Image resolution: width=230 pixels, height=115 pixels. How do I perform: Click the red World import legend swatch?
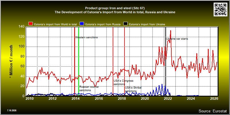31,24
